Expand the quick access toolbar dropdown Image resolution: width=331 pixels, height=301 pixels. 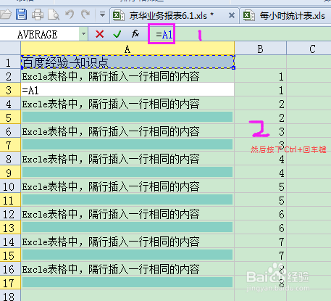pyautogui.click(x=102, y=15)
